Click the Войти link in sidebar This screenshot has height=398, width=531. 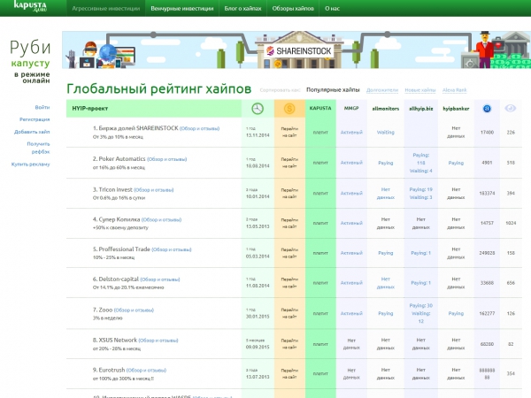click(42, 107)
